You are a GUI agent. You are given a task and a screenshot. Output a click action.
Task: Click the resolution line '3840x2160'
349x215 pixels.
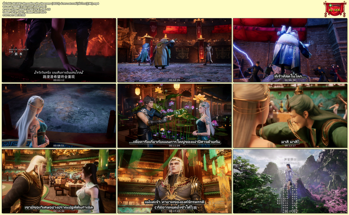click(26, 10)
